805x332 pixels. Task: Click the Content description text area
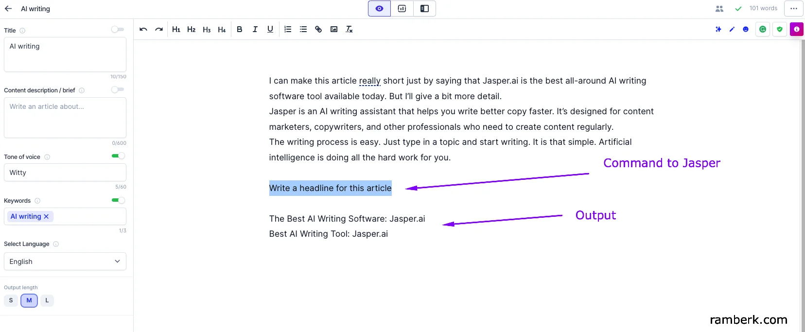click(65, 118)
